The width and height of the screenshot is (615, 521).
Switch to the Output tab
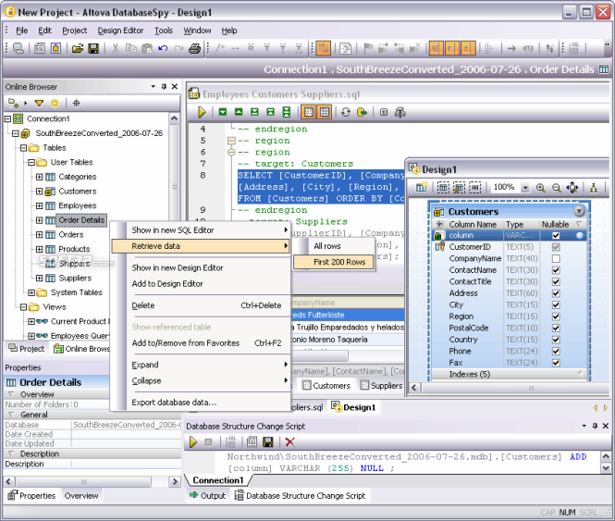pos(207,496)
